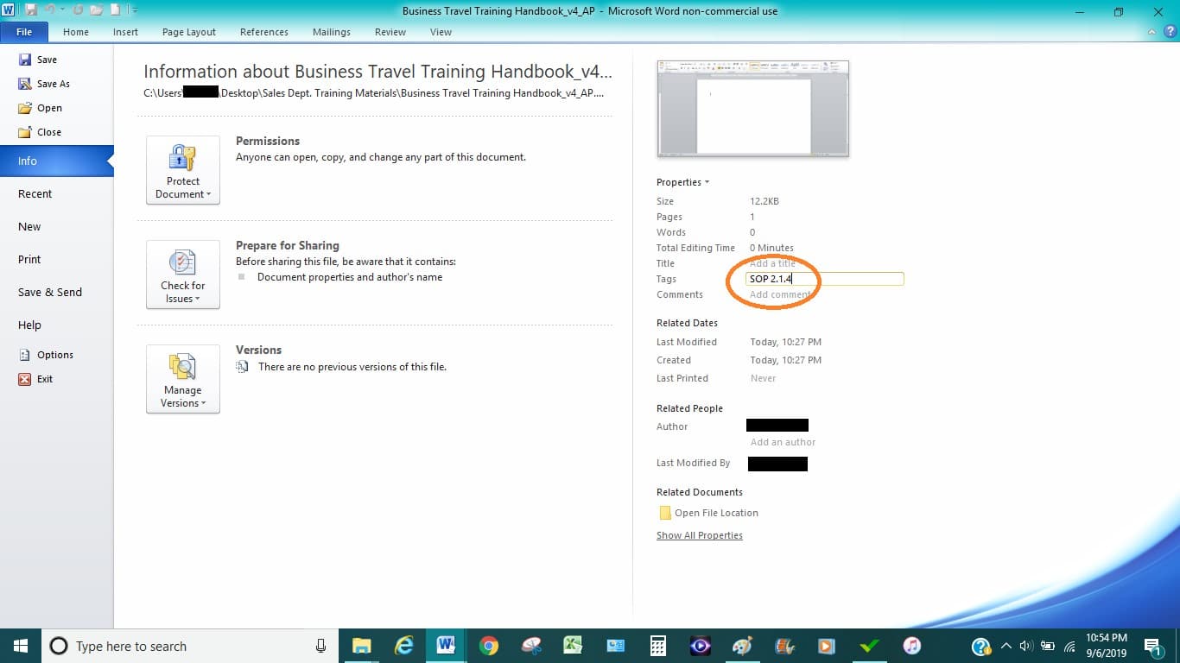
Task: Open a file using the Quick Access Toolbar icon
Action: pos(97,10)
